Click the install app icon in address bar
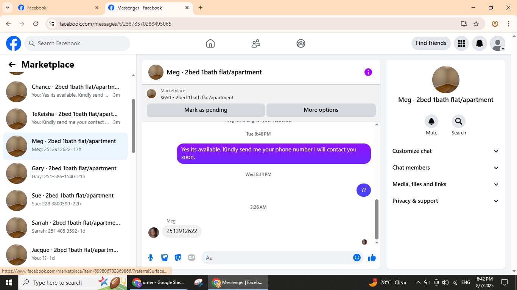This screenshot has width=517, height=290. click(464, 24)
